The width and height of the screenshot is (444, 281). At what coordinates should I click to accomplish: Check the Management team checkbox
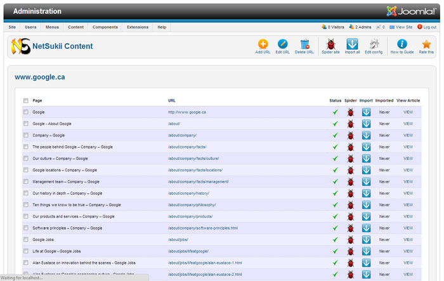coord(26,181)
